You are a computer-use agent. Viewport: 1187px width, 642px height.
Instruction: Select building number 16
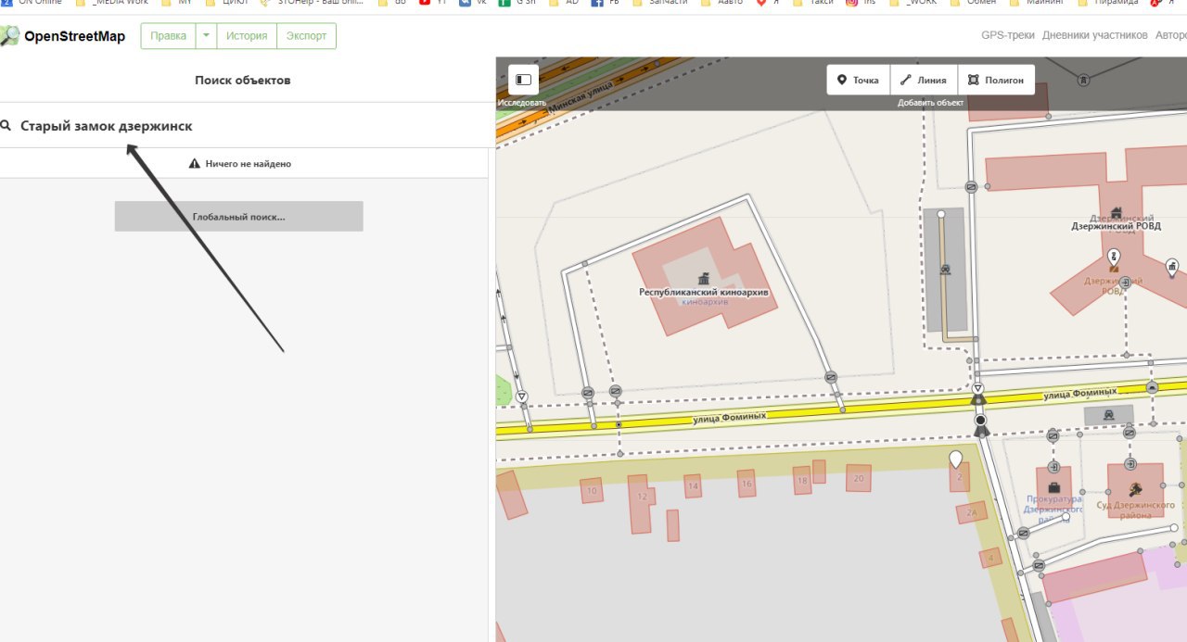point(747,484)
